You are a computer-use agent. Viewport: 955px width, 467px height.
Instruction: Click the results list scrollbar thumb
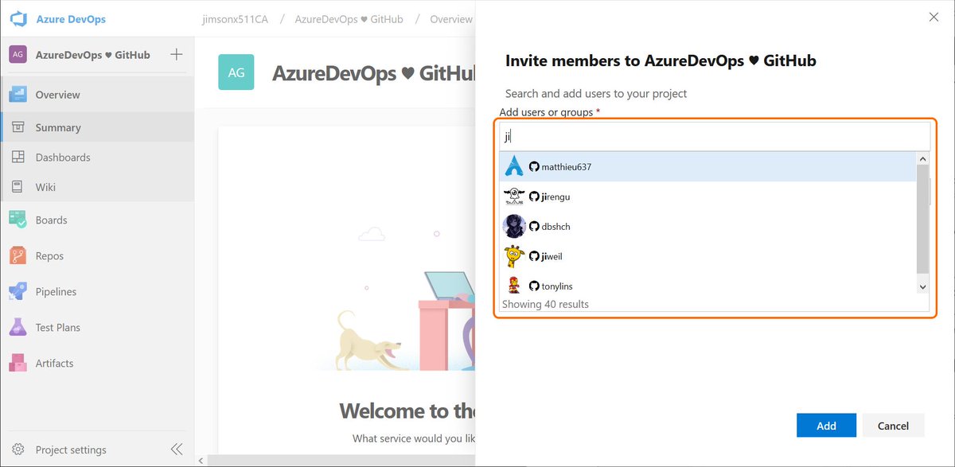(922, 219)
